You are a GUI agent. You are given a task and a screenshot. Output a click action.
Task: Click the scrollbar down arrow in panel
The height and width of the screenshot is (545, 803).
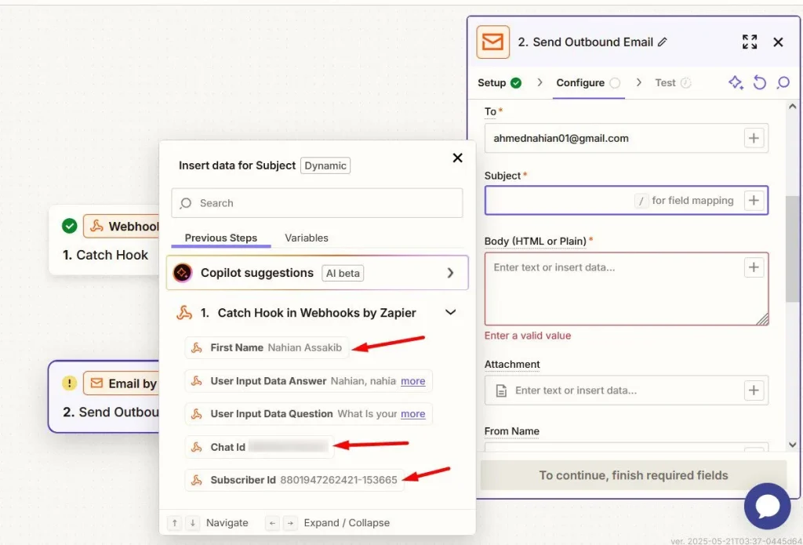click(x=793, y=445)
